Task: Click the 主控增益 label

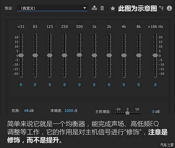Action: click(103, 112)
